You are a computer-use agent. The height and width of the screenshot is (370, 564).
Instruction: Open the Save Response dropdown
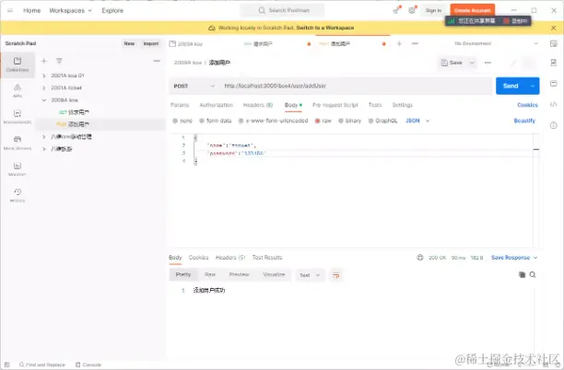(x=514, y=258)
